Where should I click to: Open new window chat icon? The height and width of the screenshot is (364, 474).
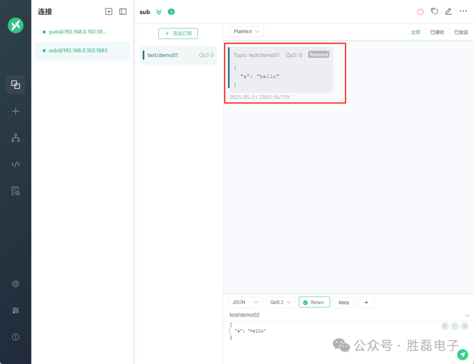coord(434,11)
